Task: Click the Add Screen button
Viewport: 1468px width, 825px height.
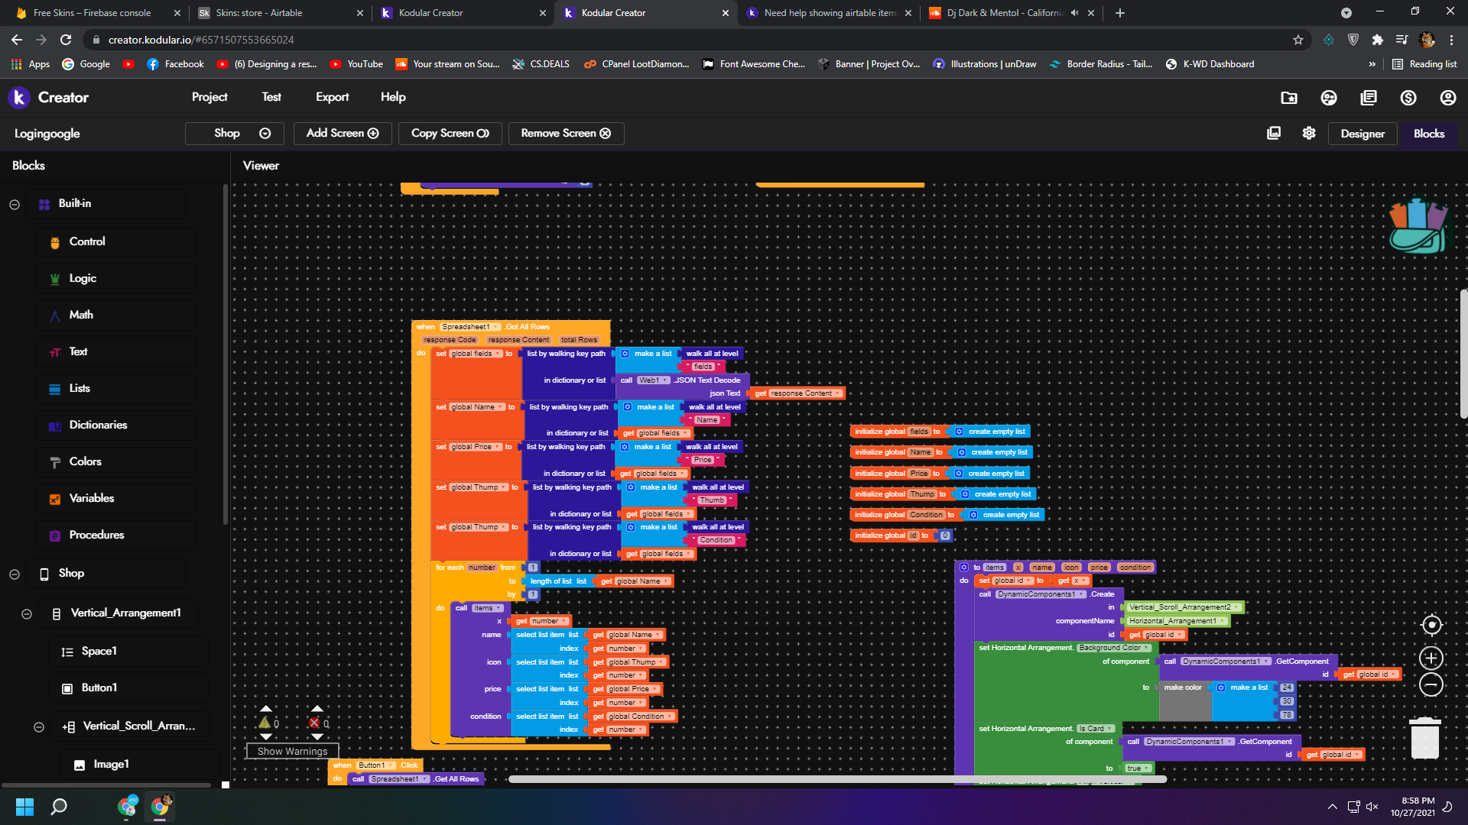Action: click(343, 133)
